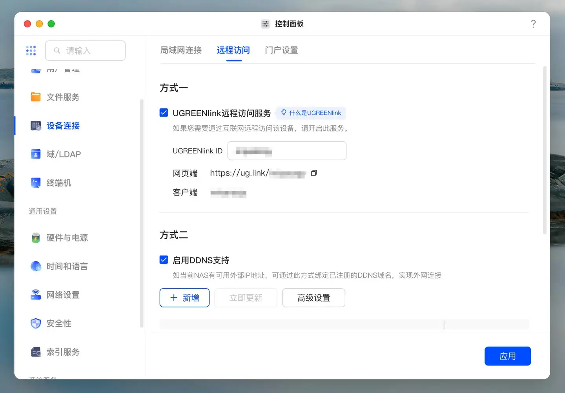
Task: Click the window minimize yellow button
Action: point(39,24)
